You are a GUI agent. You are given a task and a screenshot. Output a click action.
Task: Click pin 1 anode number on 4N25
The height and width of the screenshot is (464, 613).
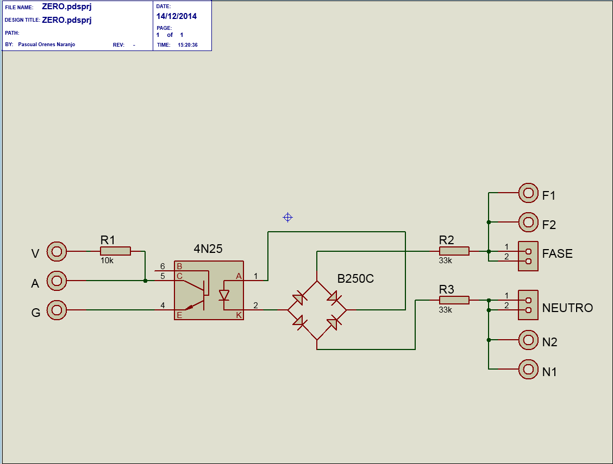pyautogui.click(x=255, y=276)
